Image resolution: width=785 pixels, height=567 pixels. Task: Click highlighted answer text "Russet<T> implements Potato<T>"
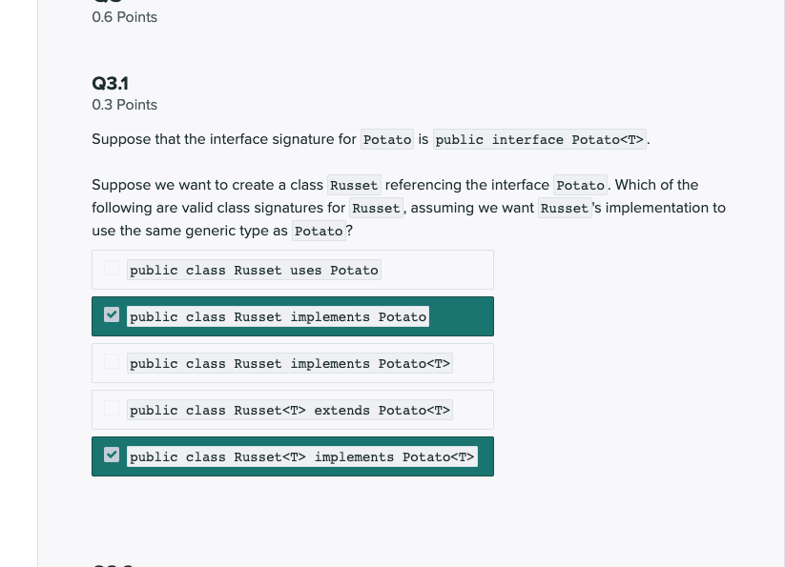click(x=301, y=457)
